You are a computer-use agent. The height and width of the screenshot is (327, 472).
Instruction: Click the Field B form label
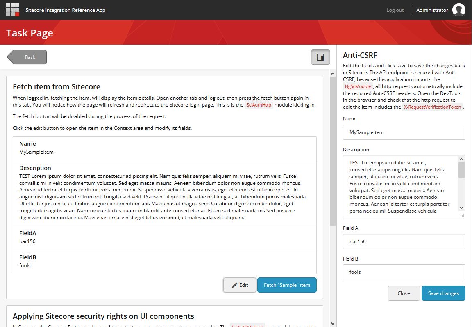pos(350,259)
